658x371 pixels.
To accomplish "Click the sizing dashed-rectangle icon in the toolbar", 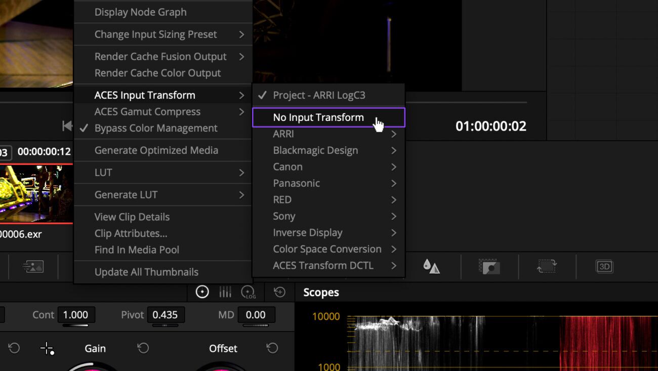I will coord(547,266).
